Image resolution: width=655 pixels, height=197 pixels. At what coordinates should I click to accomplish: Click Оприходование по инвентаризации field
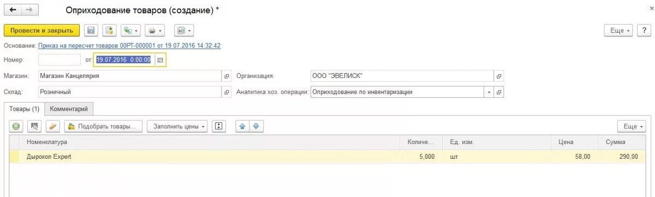(397, 92)
